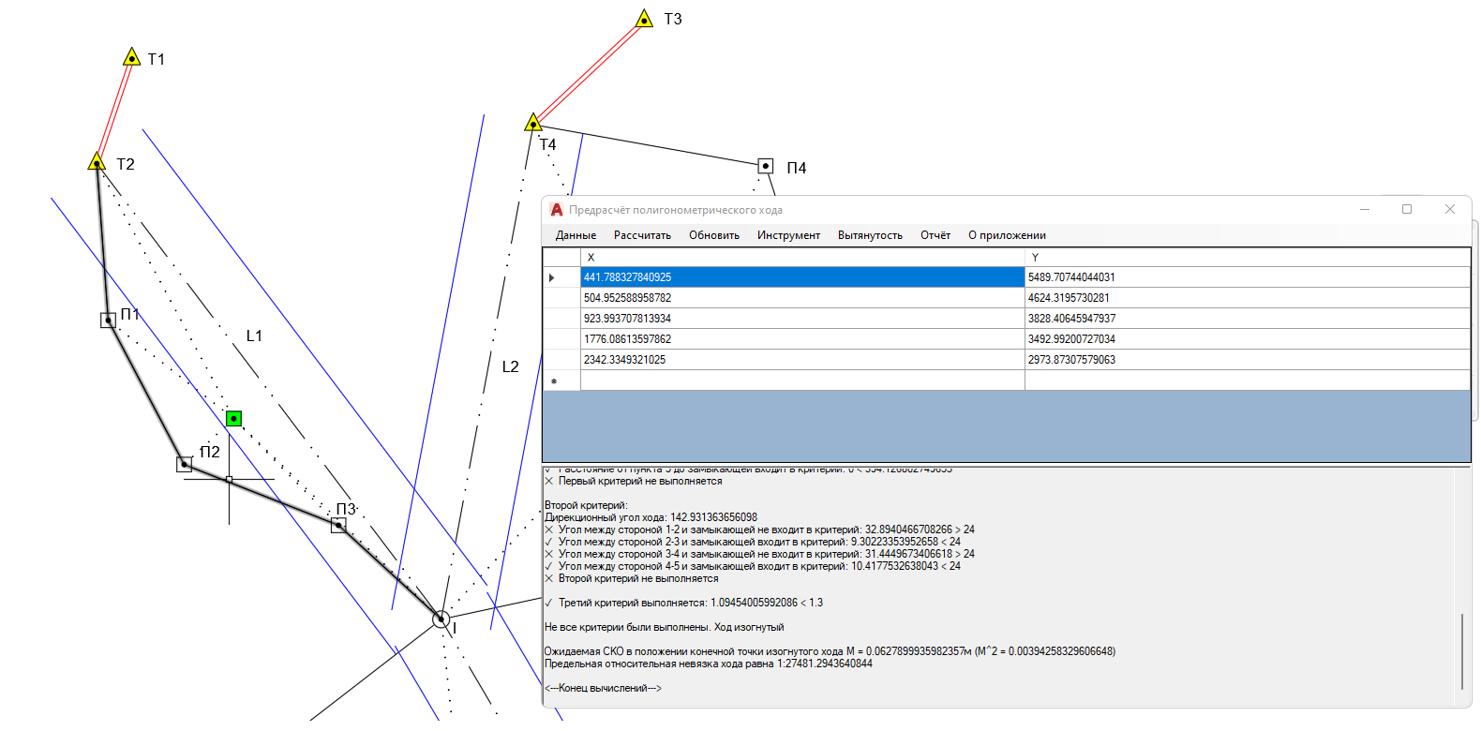
Task: Open the Данные menu
Action: tap(576, 235)
